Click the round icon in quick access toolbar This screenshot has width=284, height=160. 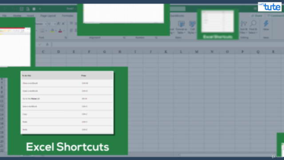tap(34, 9)
